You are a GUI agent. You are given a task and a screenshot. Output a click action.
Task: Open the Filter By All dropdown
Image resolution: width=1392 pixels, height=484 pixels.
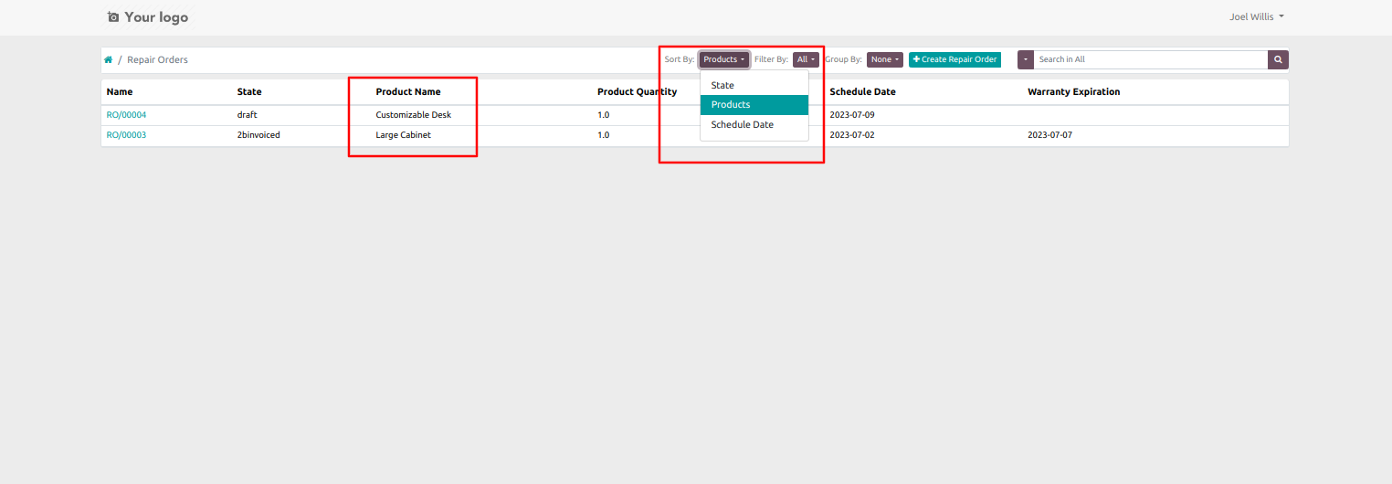click(806, 59)
